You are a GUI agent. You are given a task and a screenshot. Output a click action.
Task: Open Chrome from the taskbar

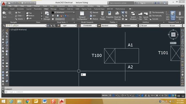click(28, 101)
